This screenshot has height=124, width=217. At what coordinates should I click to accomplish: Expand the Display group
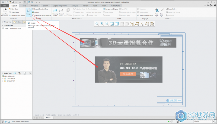pos(145,19)
